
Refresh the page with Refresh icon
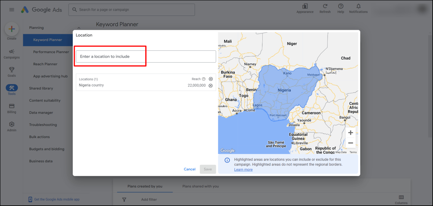coord(325,6)
